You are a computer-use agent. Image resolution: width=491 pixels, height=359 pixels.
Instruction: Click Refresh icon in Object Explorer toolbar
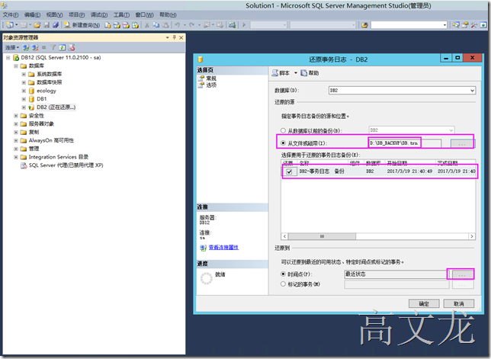pyautogui.click(x=62, y=47)
